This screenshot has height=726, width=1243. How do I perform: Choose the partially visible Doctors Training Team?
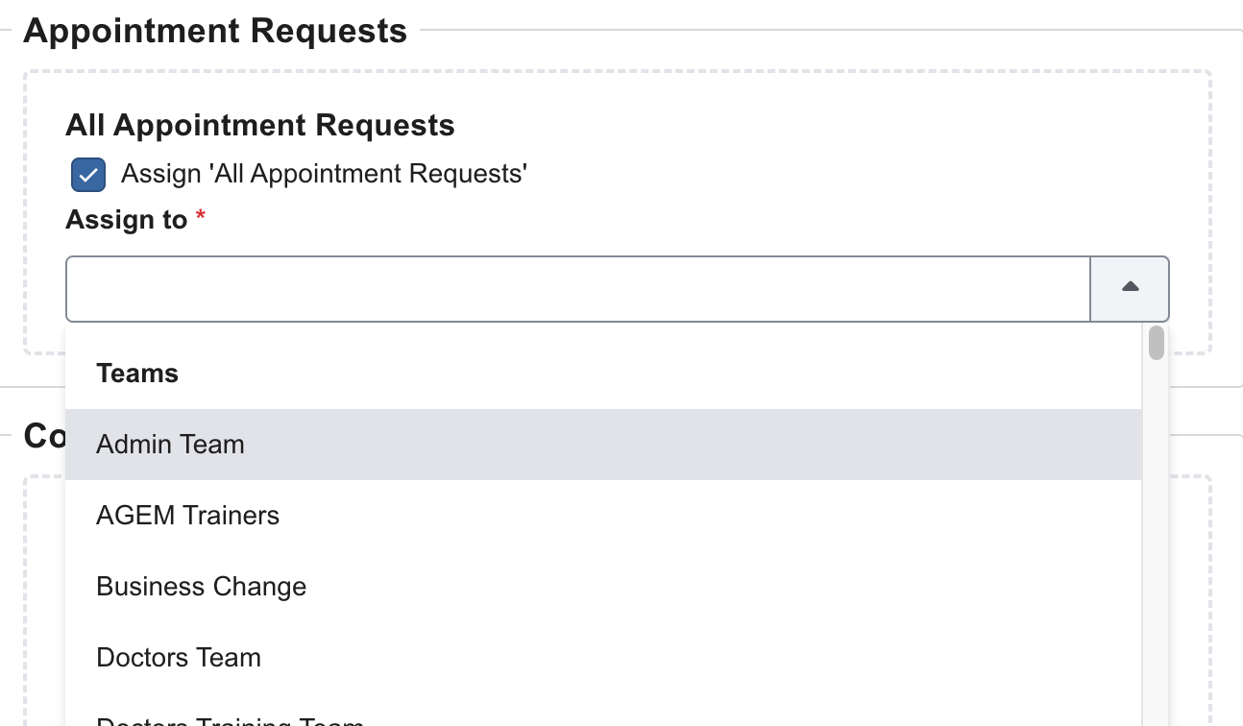tap(230, 720)
